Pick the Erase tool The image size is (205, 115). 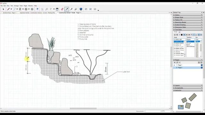(x=62, y=9)
